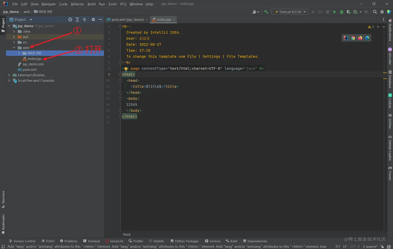Open Search Everywhere magnifier icon
Image resolution: width=393 pixels, height=249 pixels.
375,12
